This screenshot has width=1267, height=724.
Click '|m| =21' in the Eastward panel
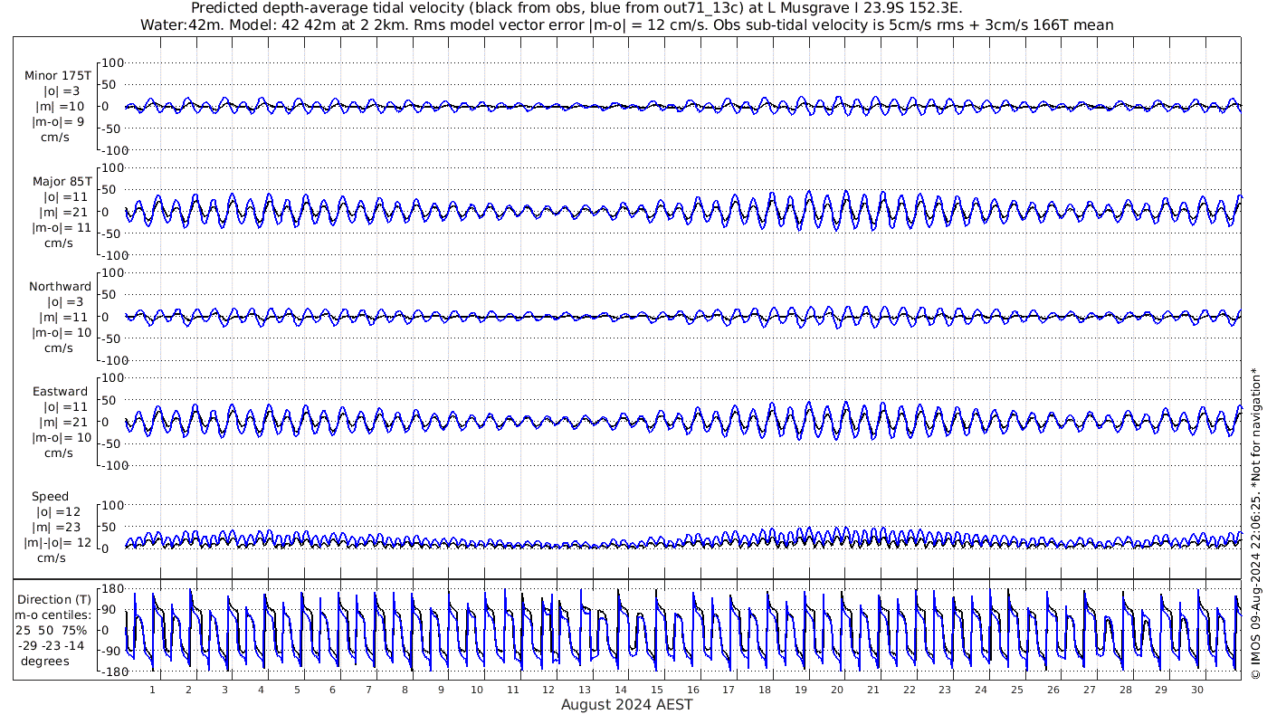point(62,423)
